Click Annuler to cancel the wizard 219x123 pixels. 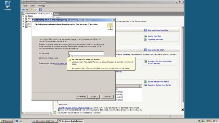click(x=107, y=96)
